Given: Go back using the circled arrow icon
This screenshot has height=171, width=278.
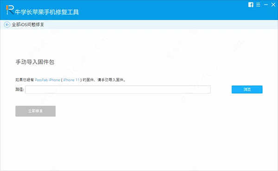Looking at the screenshot, I should pyautogui.click(x=7, y=25).
